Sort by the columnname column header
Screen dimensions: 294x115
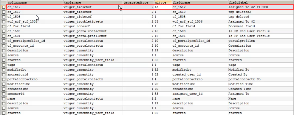(35, 2)
